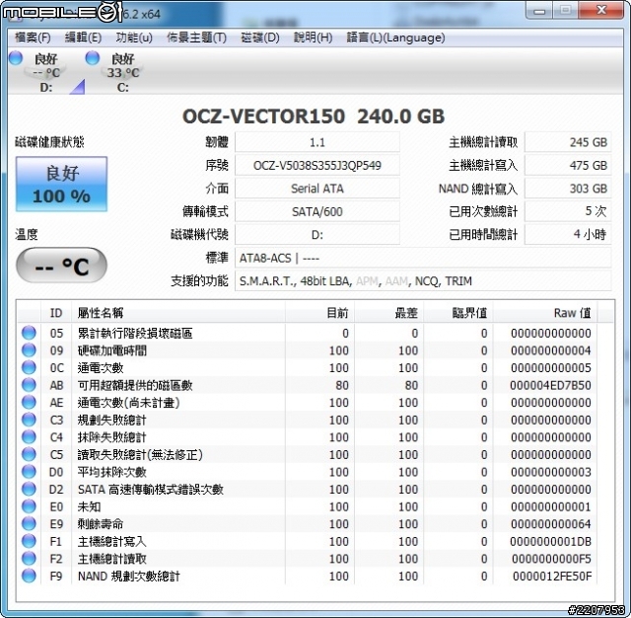Select attribute name SATA 高速傳輸模式錯誤次數

pyautogui.click(x=151, y=489)
